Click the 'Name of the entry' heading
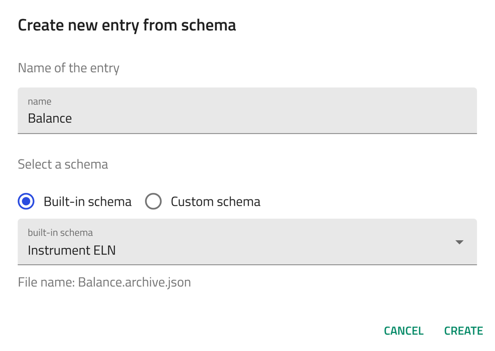Screen dimensions: 495x351 coord(68,68)
